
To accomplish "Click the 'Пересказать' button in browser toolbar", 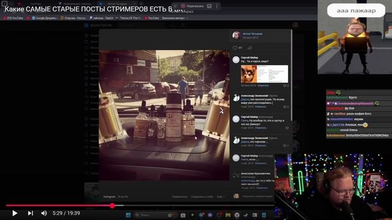I will (x=192, y=6).
